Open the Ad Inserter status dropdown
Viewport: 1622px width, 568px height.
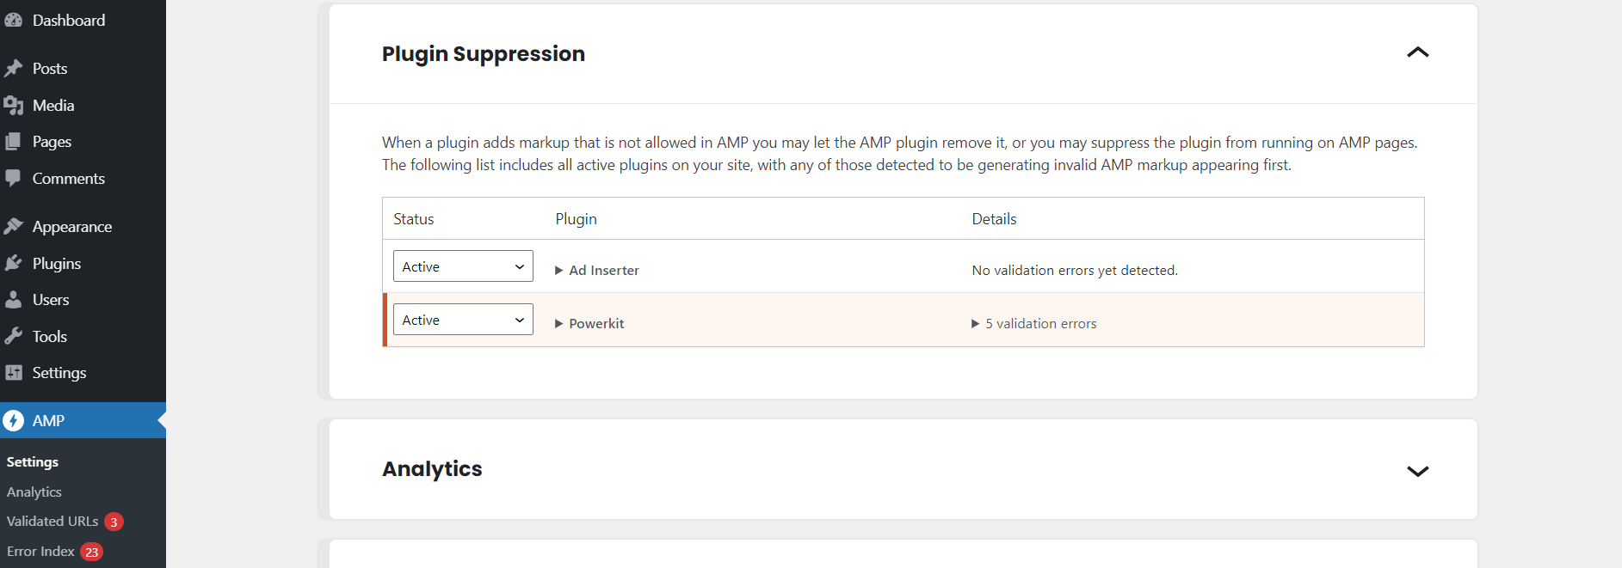click(463, 266)
